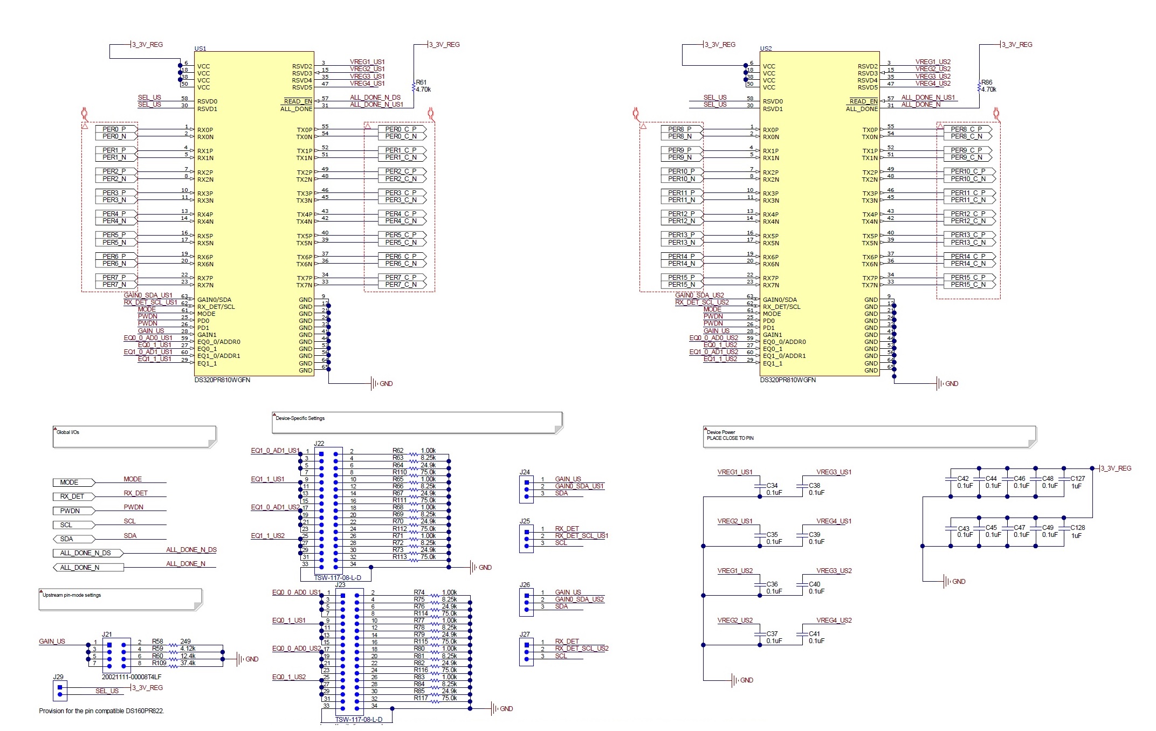Image resolution: width=1156 pixels, height=731 pixels.
Task: Select resistor R58 249 ohm symbol
Action: [x=173, y=645]
